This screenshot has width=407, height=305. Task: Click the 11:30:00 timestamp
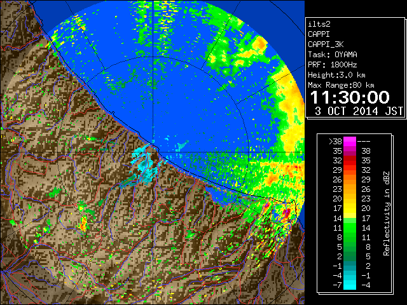click(x=350, y=97)
